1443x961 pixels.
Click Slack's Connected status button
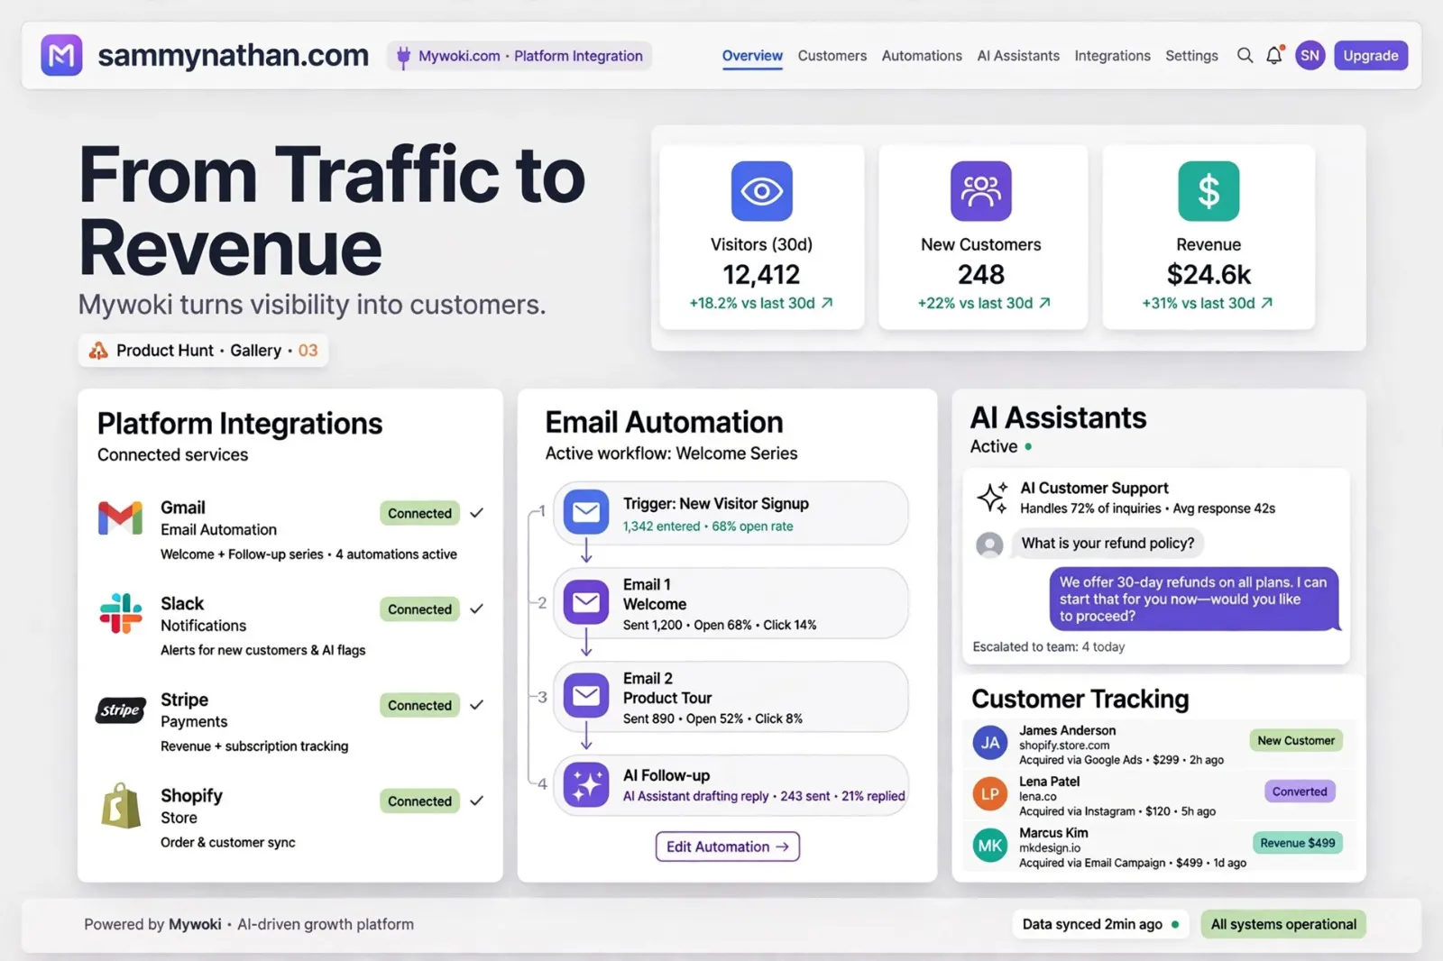coord(419,609)
